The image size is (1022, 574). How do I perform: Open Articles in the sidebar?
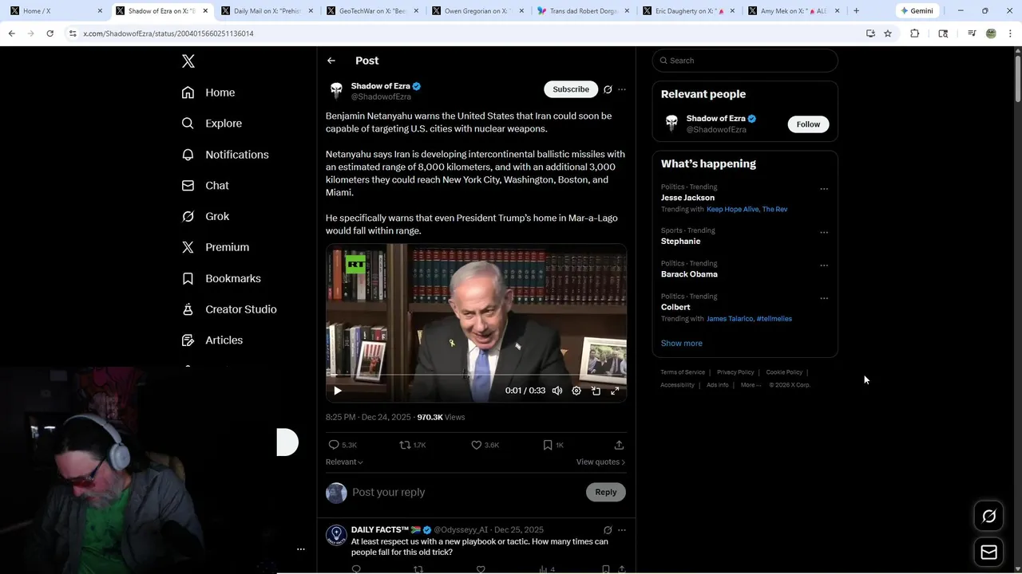click(212, 340)
